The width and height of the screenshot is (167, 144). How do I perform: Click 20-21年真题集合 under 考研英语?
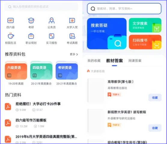pyautogui.click(x=67, y=84)
